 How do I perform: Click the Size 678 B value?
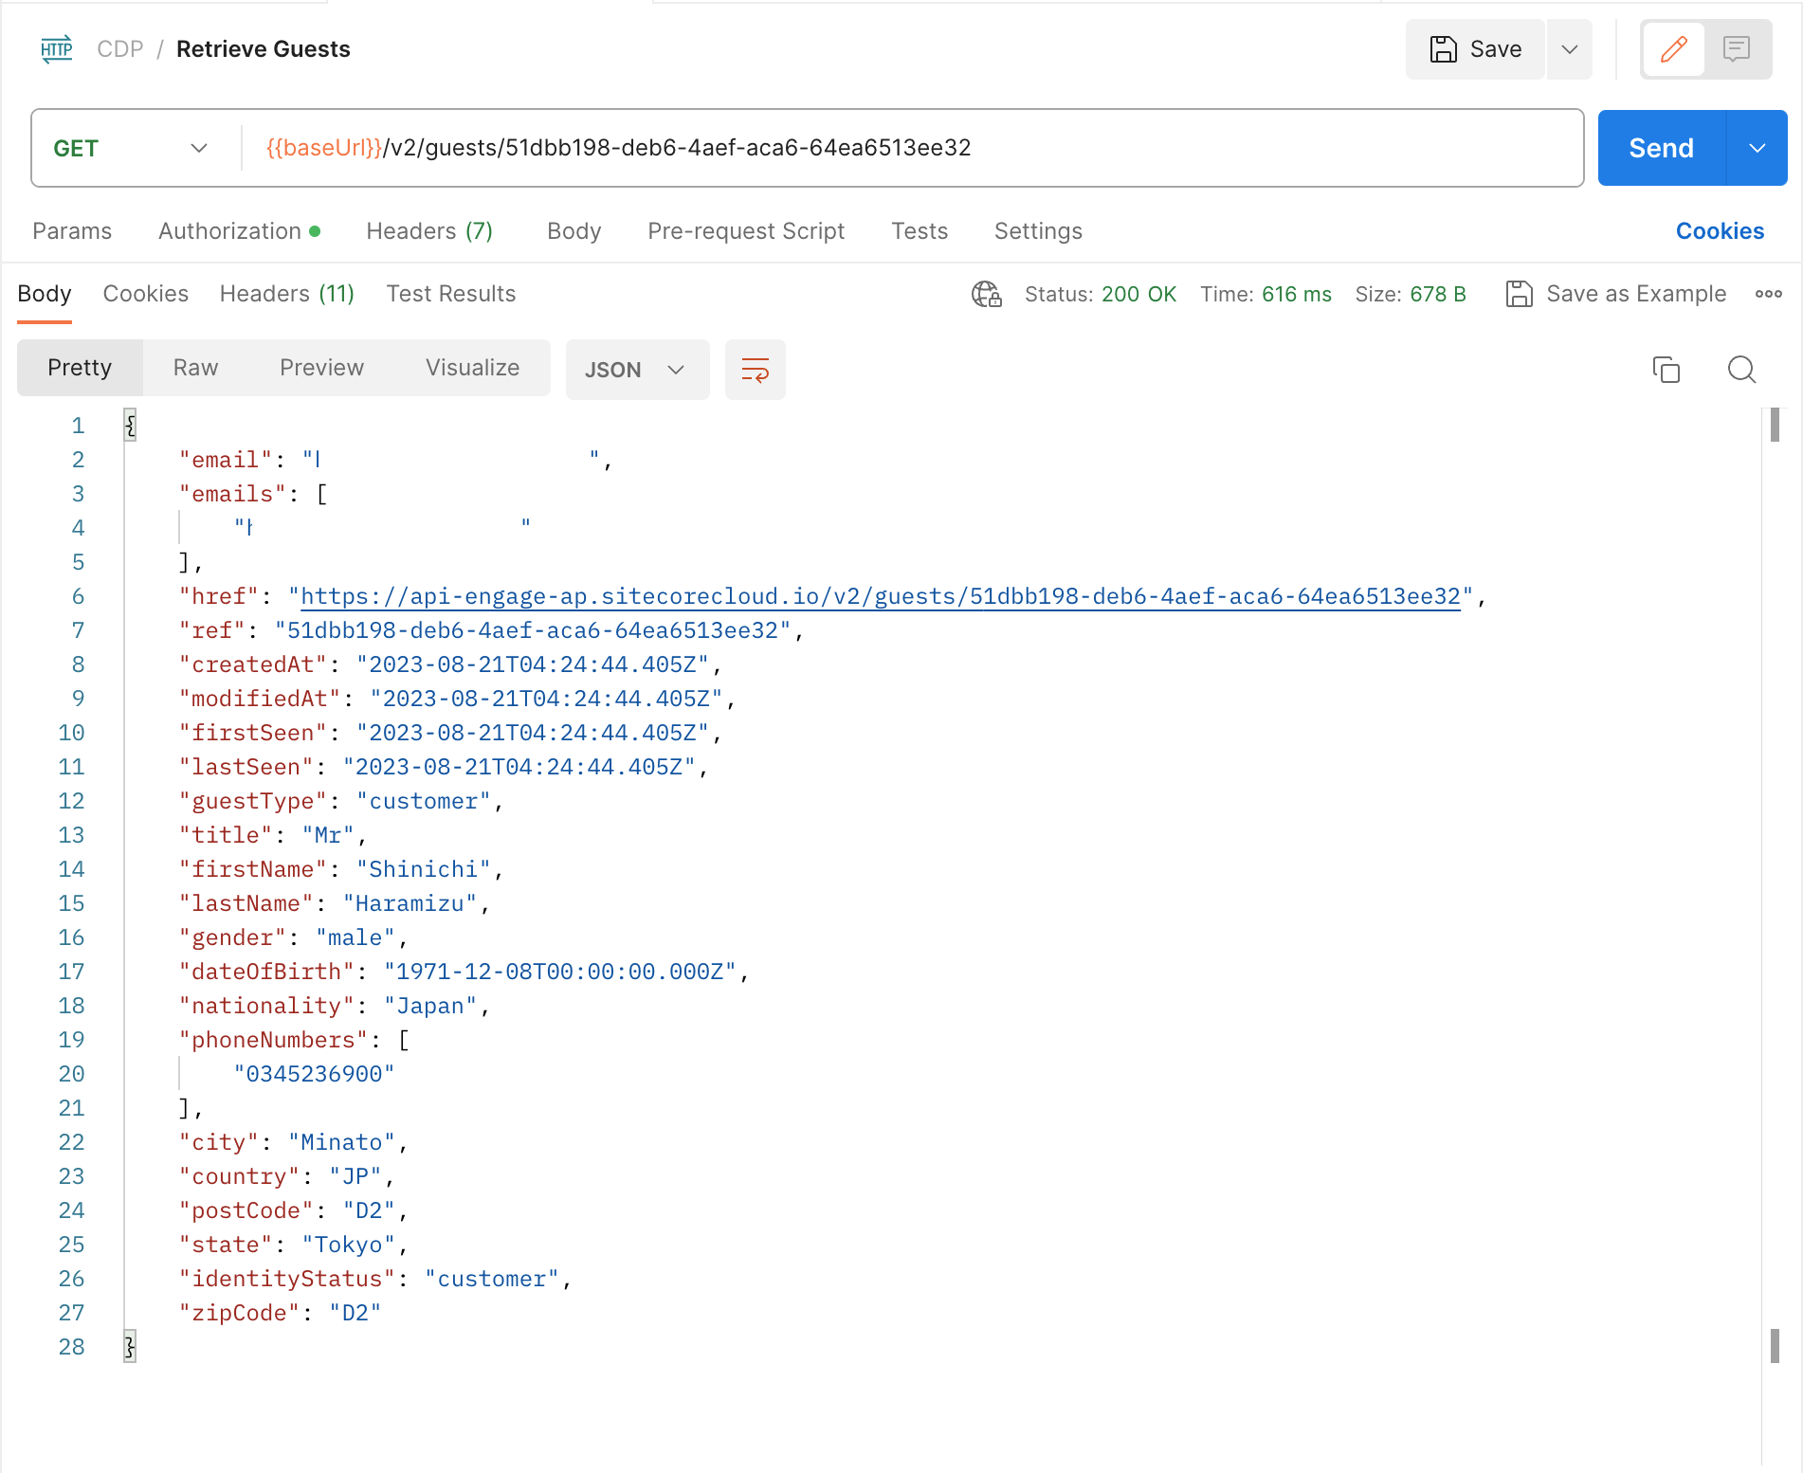pos(1437,295)
